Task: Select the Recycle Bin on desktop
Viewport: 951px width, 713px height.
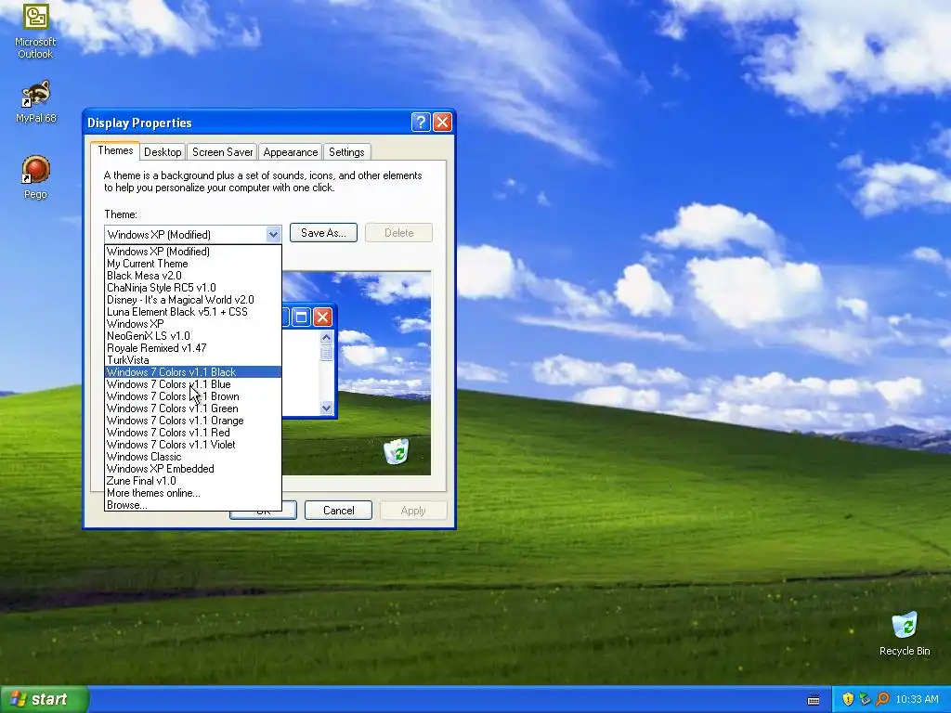Action: (905, 633)
